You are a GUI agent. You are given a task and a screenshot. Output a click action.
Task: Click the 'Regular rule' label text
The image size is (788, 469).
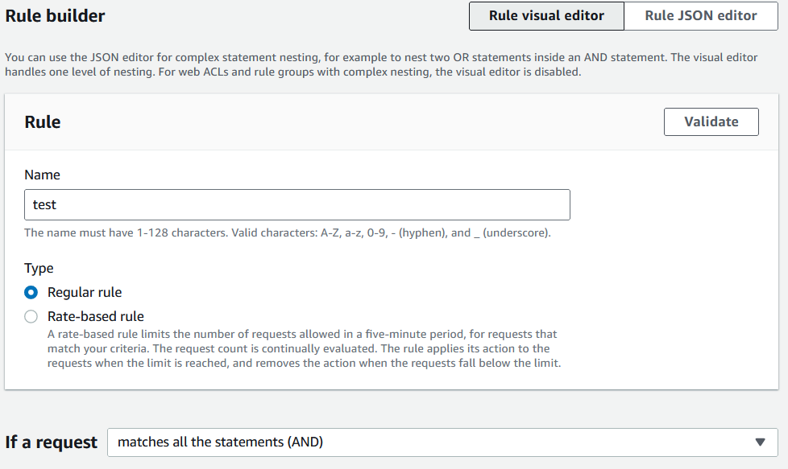(x=85, y=292)
